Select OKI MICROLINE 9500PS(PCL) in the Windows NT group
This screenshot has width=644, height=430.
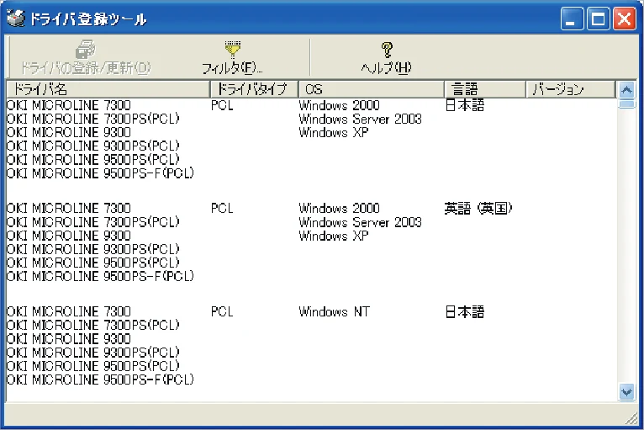[93, 366]
